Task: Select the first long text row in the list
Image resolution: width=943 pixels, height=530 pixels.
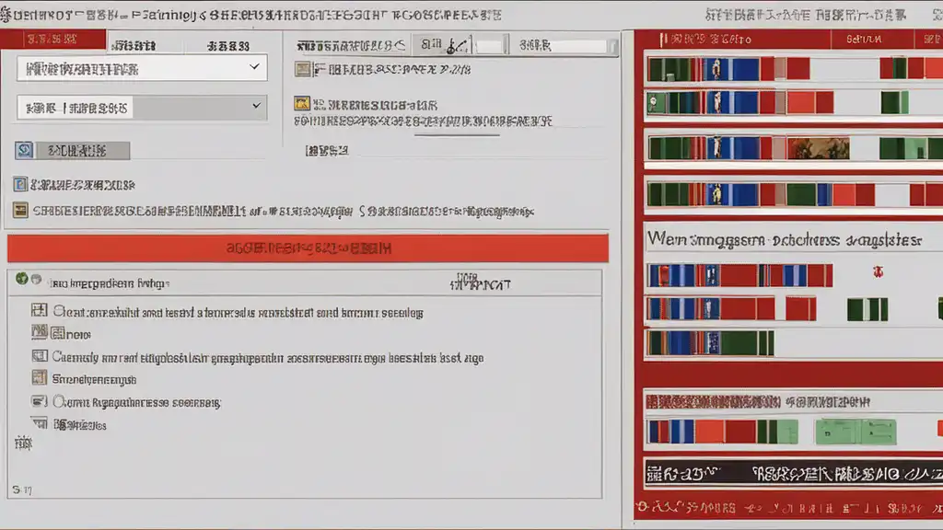Action: click(x=239, y=313)
